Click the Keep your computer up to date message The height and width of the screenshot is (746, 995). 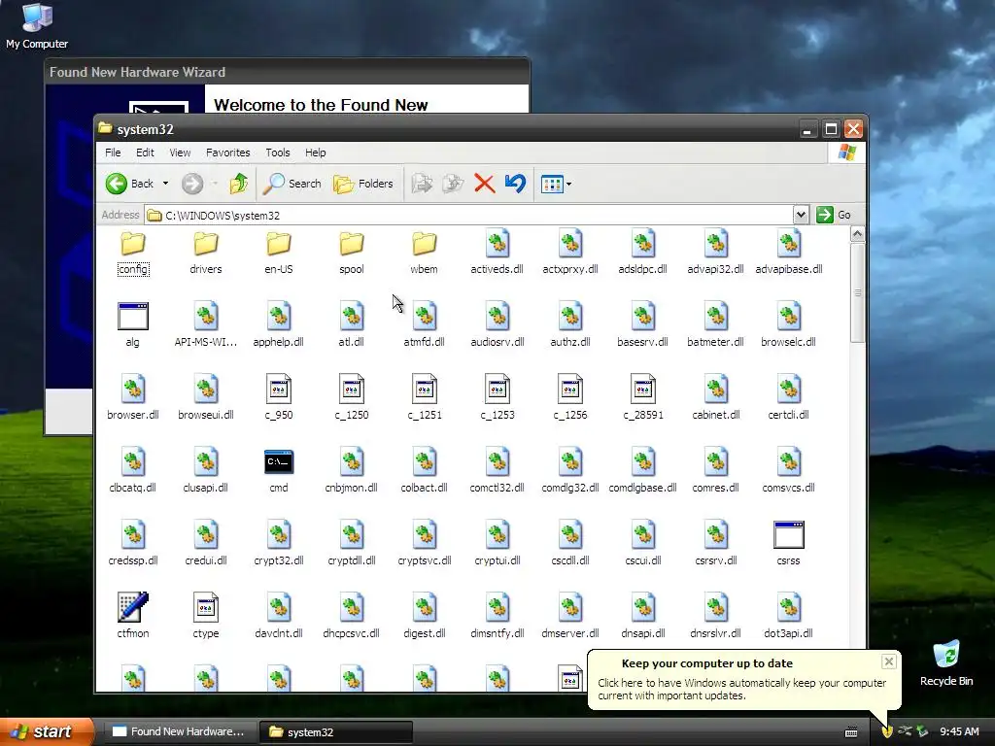[x=741, y=689]
